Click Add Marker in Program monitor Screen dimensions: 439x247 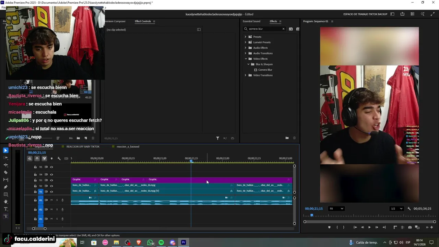point(329,227)
